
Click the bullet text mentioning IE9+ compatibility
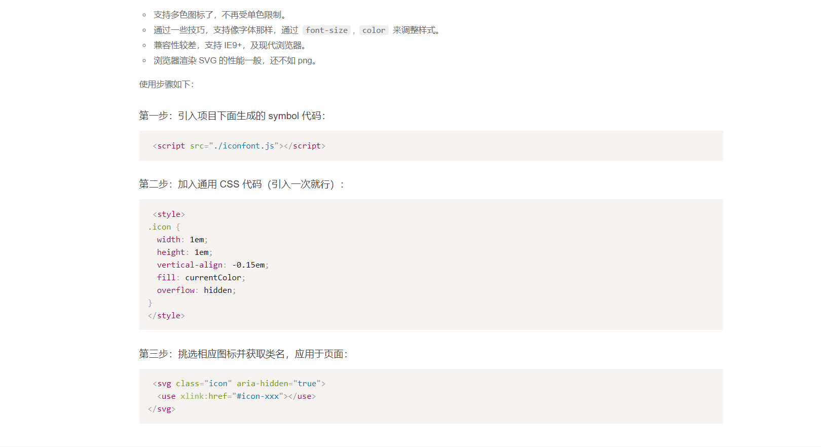[x=231, y=46]
